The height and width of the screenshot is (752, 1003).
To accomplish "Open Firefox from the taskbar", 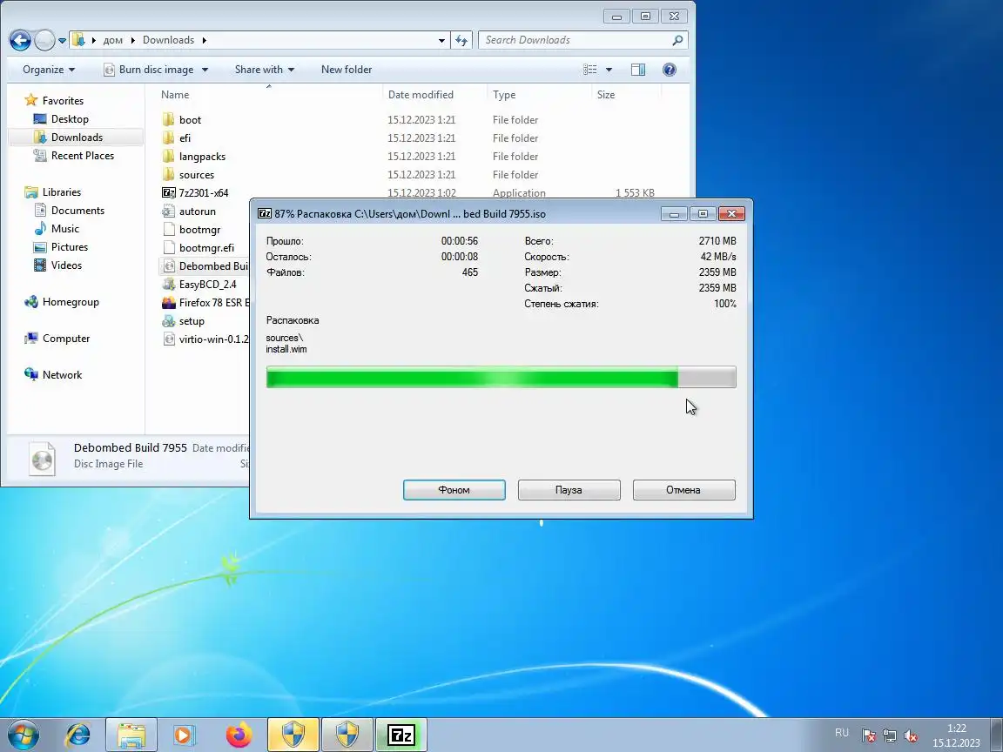I will [239, 735].
